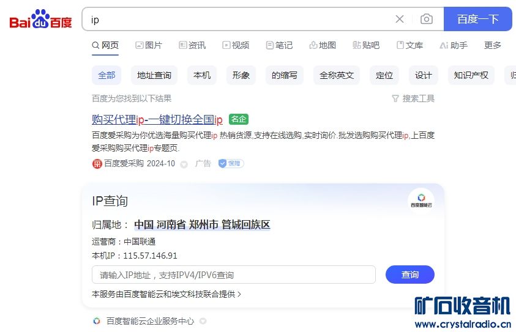Click the location 中国 河南省 郑州市 管城回族区
Viewport: 516px width, 332px height.
202,225
